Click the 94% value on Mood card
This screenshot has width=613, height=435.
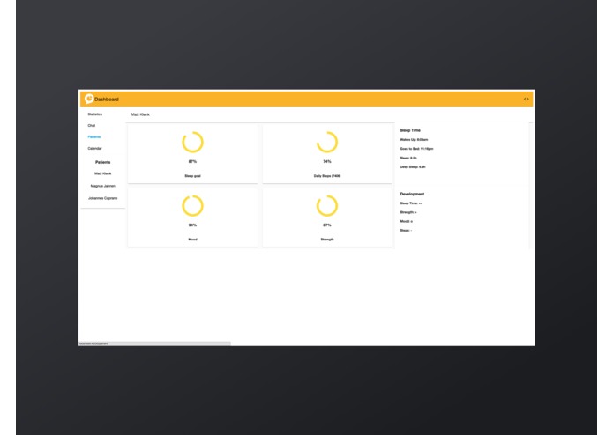pos(193,225)
